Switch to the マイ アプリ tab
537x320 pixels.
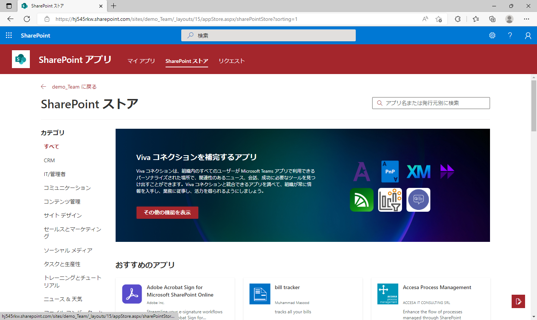click(141, 61)
